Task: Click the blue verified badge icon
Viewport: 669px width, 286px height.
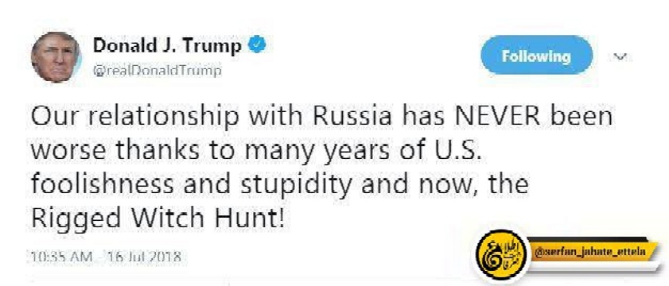Action: pos(257,45)
